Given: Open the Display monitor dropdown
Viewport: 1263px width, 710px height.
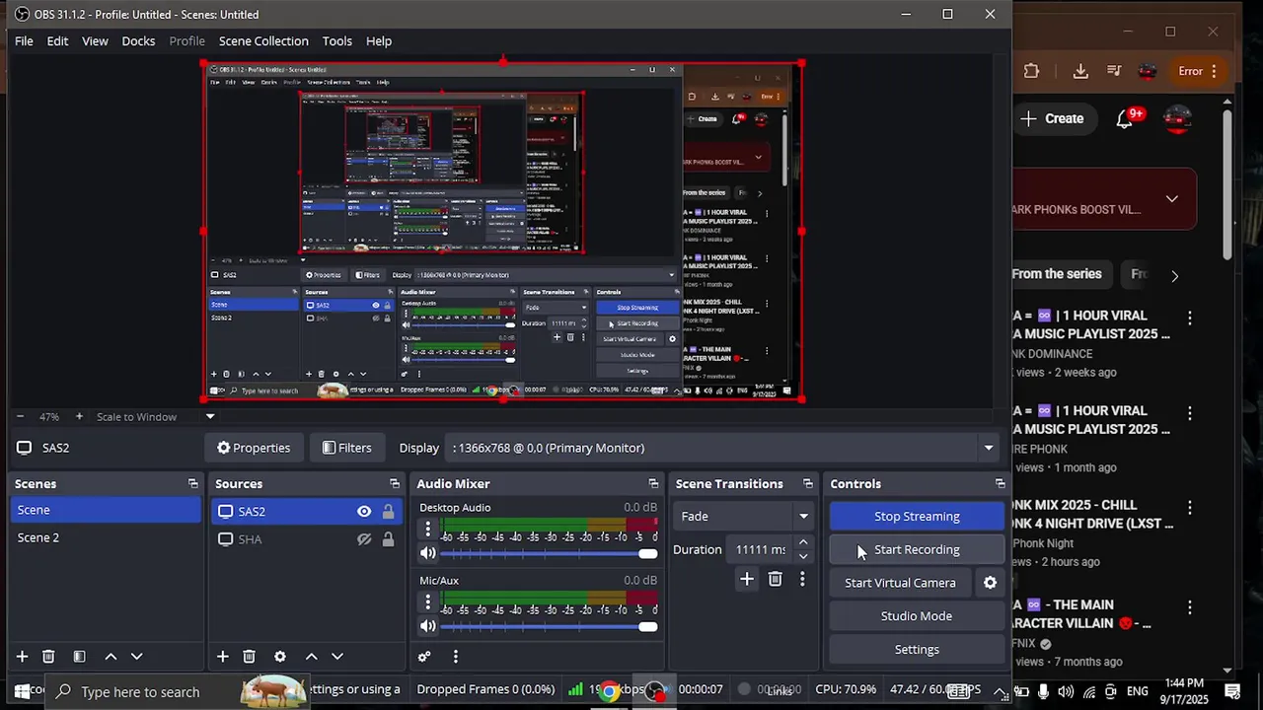Looking at the screenshot, I should (x=988, y=448).
